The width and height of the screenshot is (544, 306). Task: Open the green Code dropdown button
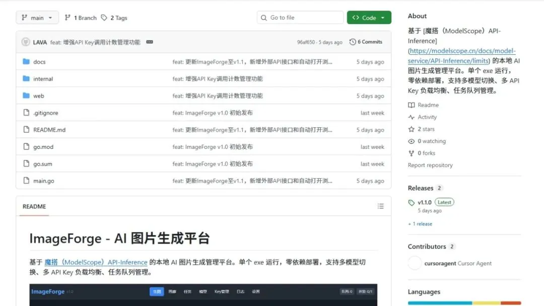(x=369, y=17)
